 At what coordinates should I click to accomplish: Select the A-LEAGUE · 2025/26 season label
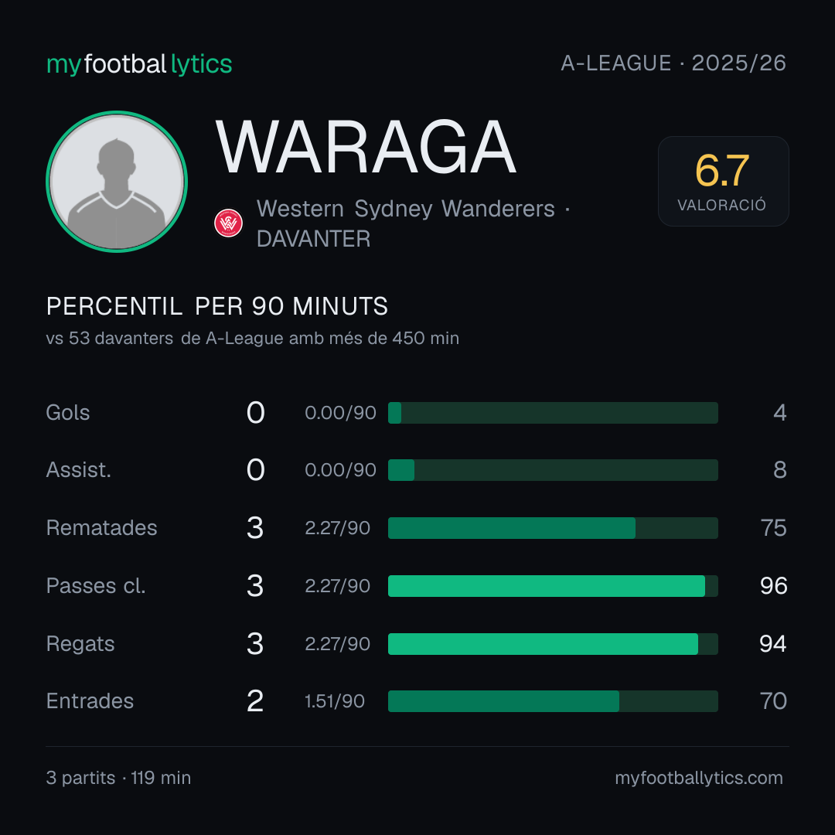point(673,63)
